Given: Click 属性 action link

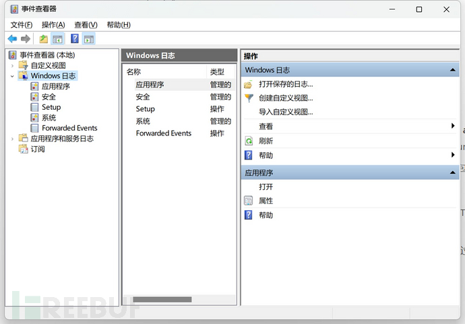Looking at the screenshot, I should tap(266, 201).
